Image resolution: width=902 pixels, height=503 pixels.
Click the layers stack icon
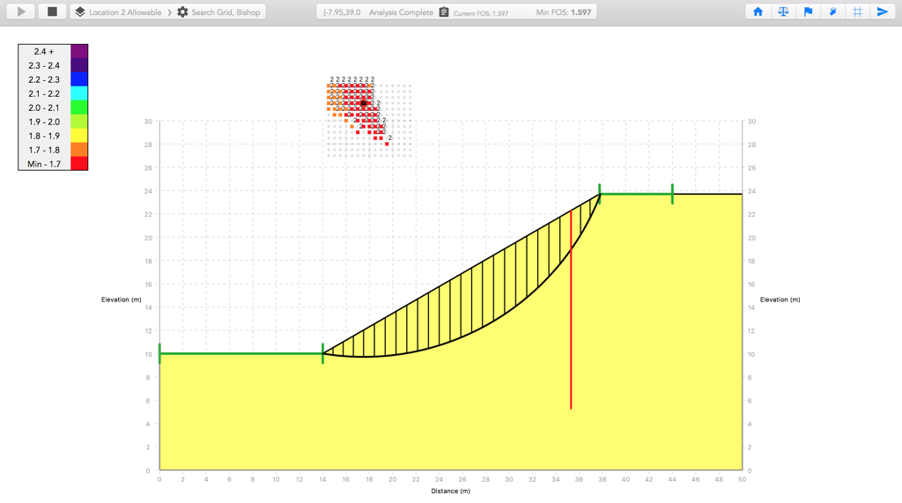click(80, 12)
